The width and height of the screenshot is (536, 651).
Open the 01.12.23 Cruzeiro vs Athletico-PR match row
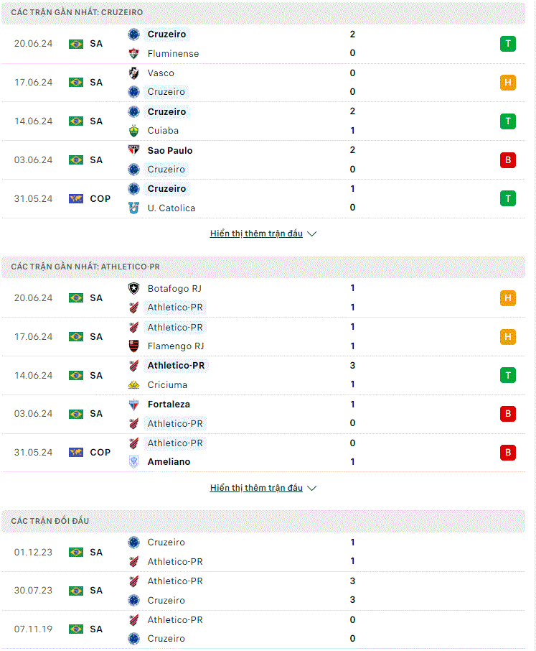(x=263, y=552)
